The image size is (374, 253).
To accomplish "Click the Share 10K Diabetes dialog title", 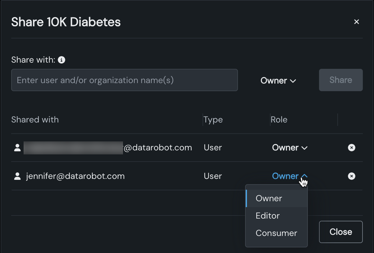I will [66, 22].
